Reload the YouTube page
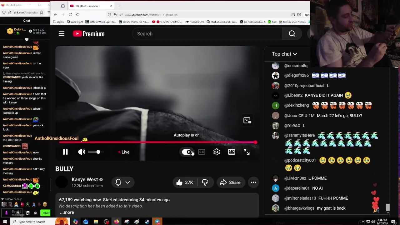 coord(70,15)
